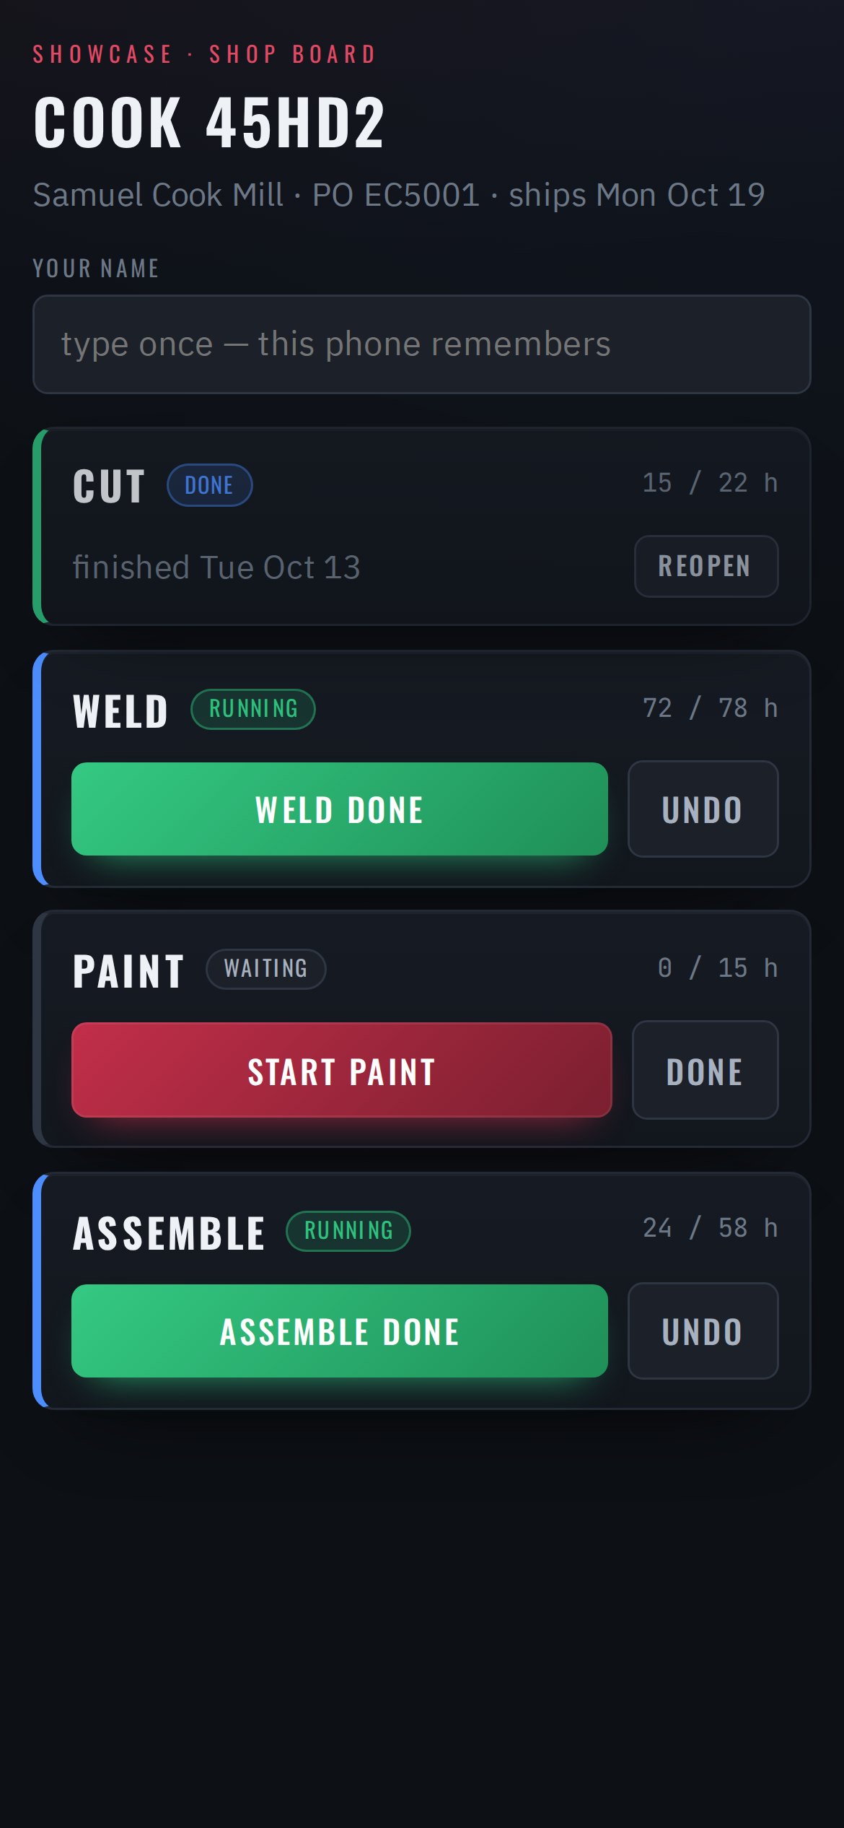This screenshot has width=844, height=1828.
Task: Click the Samuel Cook Mill PO subtitle
Action: tap(399, 196)
